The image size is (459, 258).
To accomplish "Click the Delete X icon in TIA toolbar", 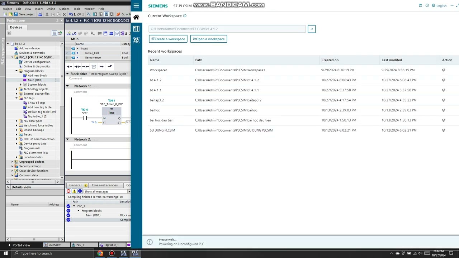I will click(64, 14).
